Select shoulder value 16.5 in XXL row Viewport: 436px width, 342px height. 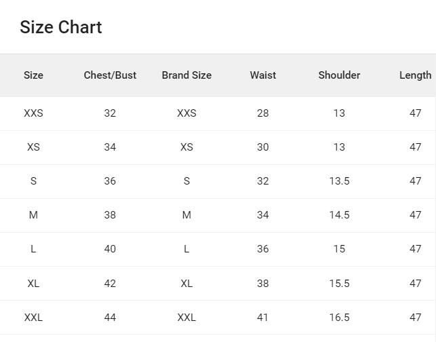pos(339,318)
